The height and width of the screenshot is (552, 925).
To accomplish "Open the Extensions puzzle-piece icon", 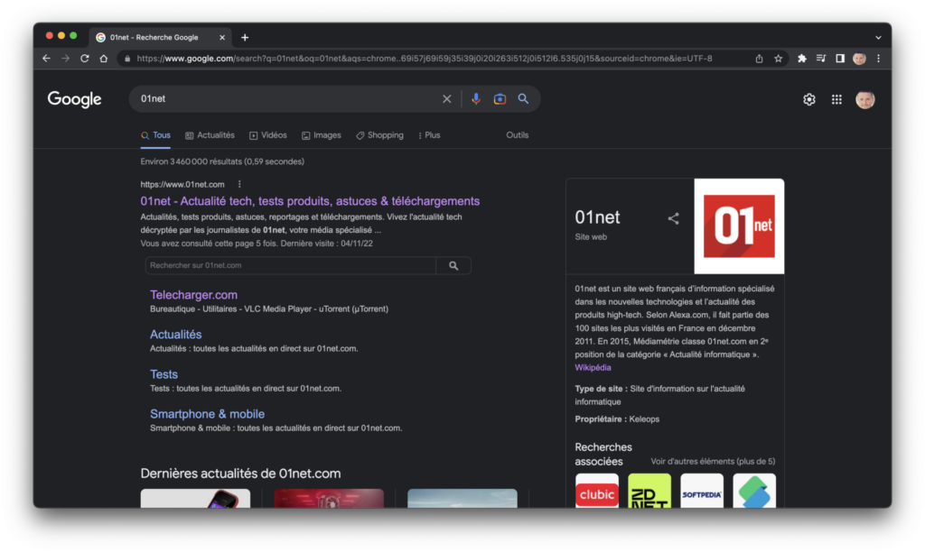I will click(x=802, y=59).
